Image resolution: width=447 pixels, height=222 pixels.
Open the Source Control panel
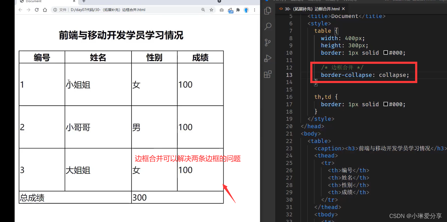point(268,42)
